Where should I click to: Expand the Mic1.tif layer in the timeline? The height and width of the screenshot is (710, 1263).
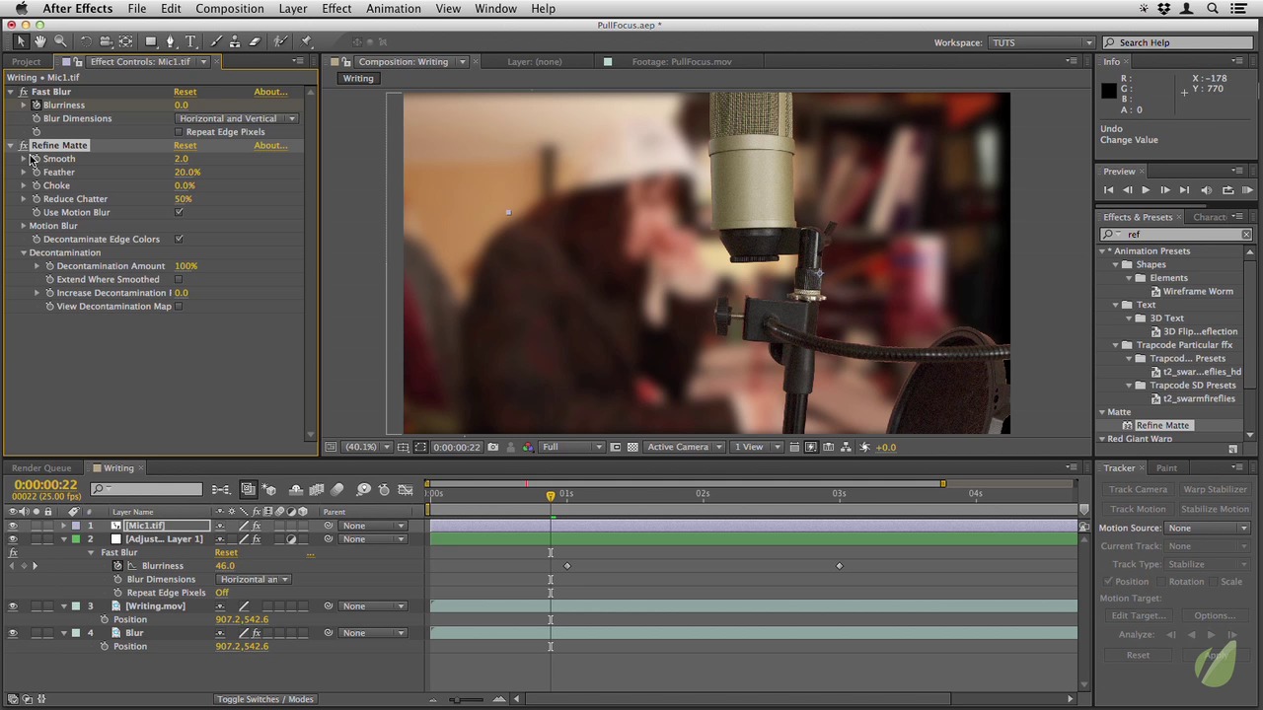(63, 526)
